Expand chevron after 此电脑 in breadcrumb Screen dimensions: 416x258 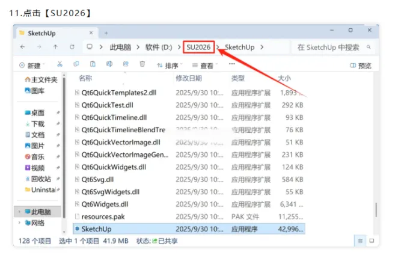click(138, 48)
